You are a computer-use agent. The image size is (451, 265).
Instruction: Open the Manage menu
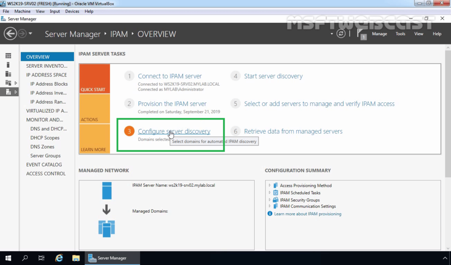(379, 34)
